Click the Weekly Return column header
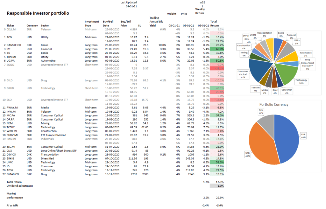 (200, 13)
